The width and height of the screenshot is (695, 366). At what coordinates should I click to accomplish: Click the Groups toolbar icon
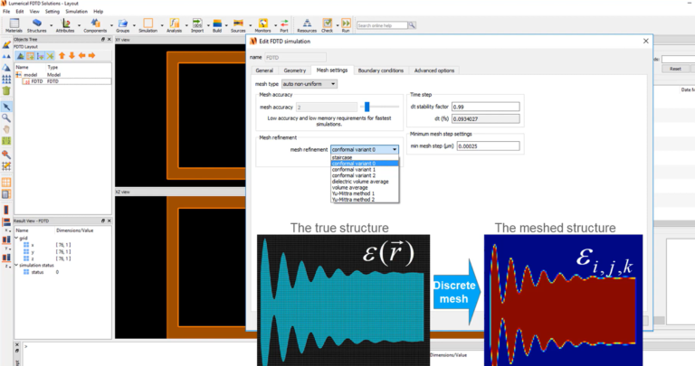123,25
